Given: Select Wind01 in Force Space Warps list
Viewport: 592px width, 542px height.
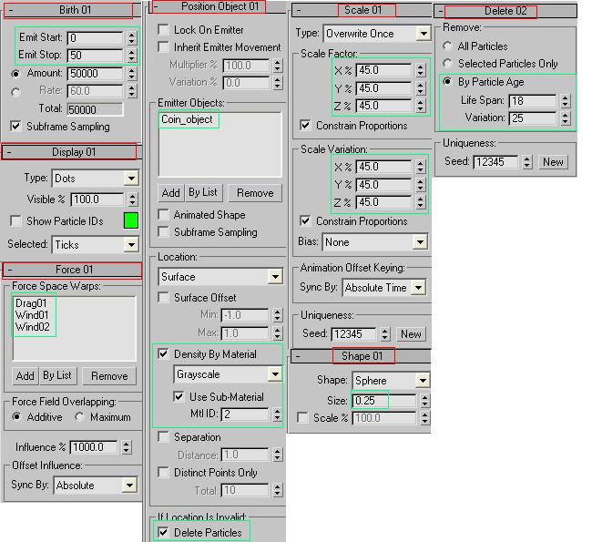Looking at the screenshot, I should point(31,315).
